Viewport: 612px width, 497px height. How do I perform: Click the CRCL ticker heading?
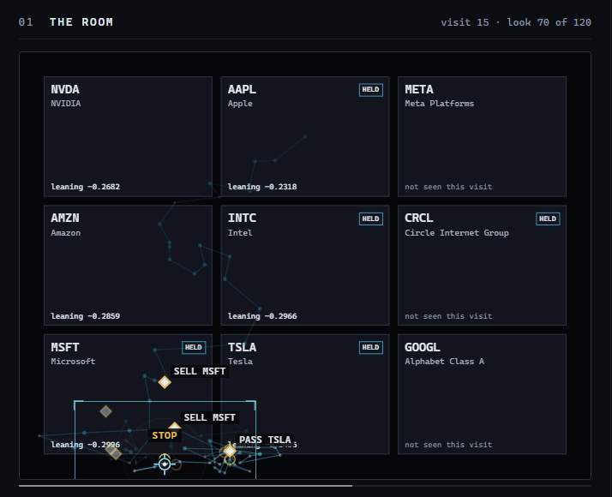click(419, 218)
